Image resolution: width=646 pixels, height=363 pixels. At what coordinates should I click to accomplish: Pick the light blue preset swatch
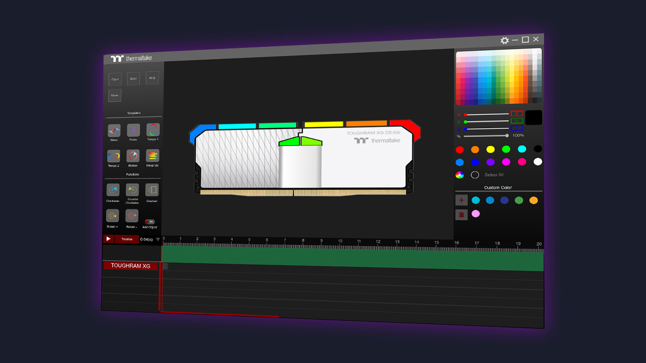(x=460, y=162)
